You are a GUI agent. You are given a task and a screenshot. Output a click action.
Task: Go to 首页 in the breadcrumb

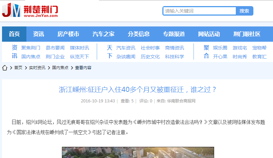tap(18, 68)
